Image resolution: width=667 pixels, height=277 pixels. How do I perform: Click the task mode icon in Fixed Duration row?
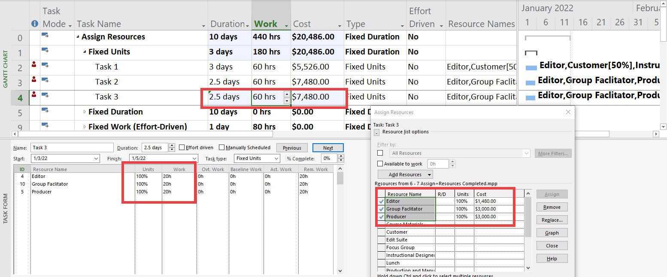pyautogui.click(x=45, y=111)
